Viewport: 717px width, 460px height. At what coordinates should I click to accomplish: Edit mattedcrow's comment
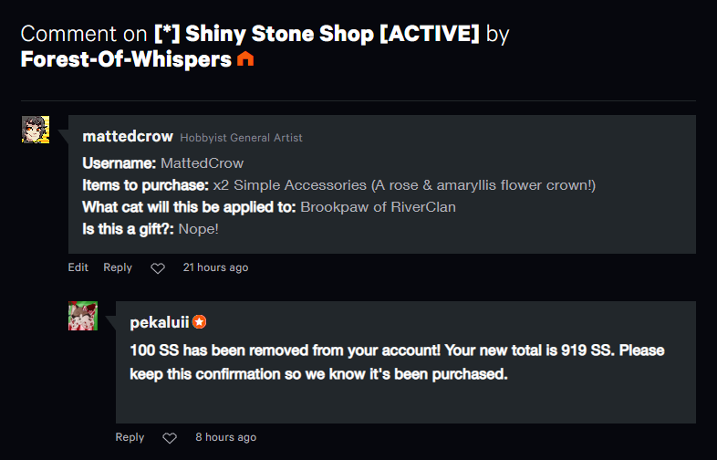[78, 267]
